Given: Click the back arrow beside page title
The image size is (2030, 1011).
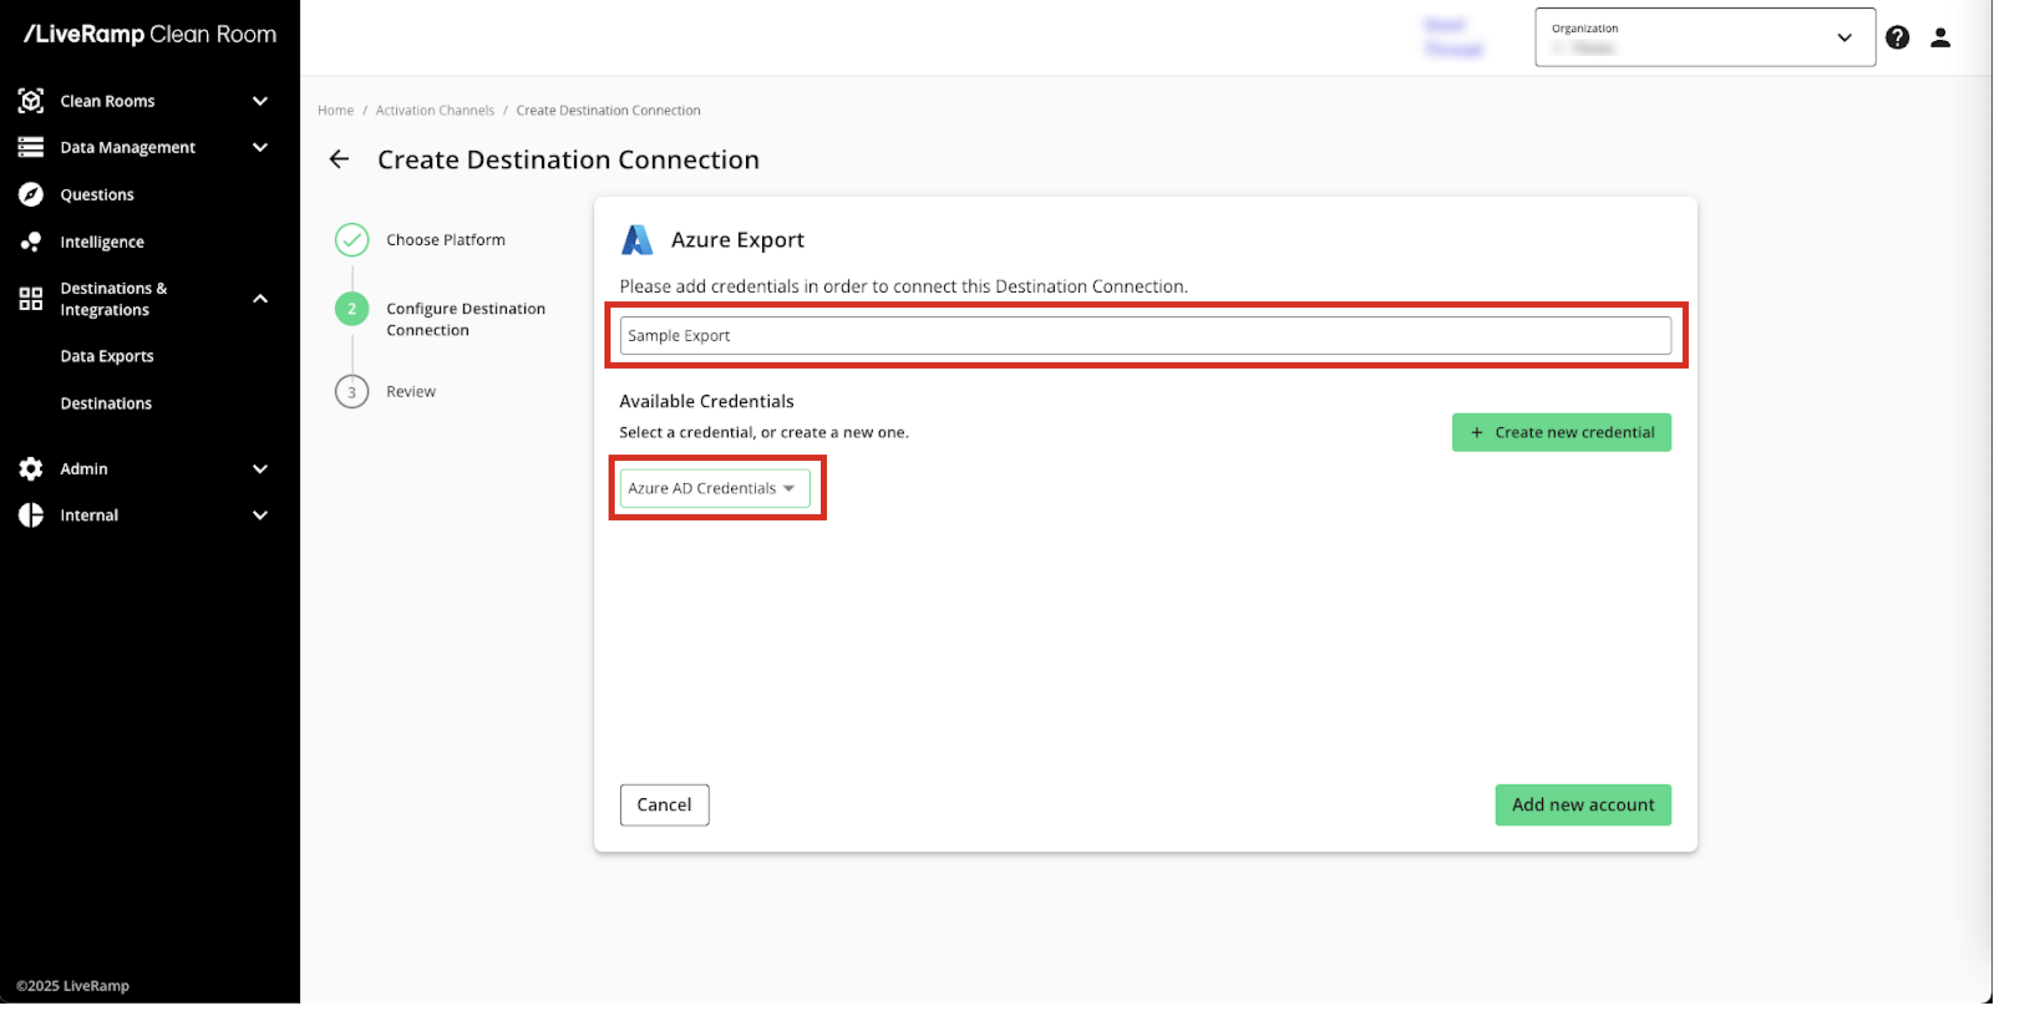Looking at the screenshot, I should pyautogui.click(x=339, y=159).
